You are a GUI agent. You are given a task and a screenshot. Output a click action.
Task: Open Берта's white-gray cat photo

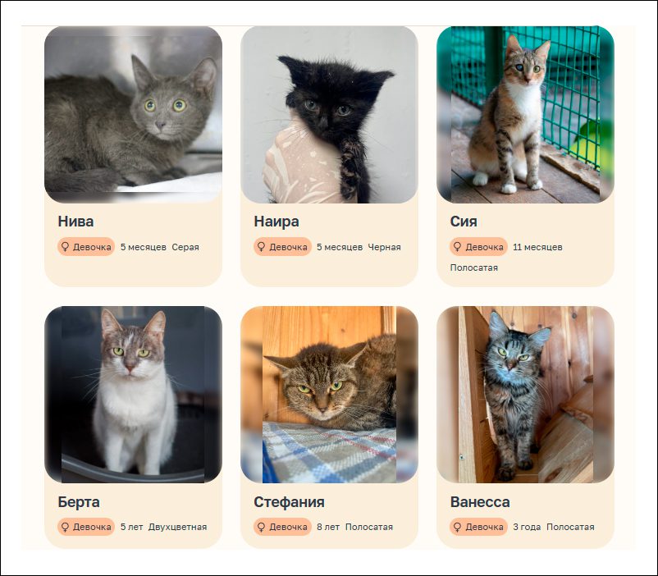133,395
